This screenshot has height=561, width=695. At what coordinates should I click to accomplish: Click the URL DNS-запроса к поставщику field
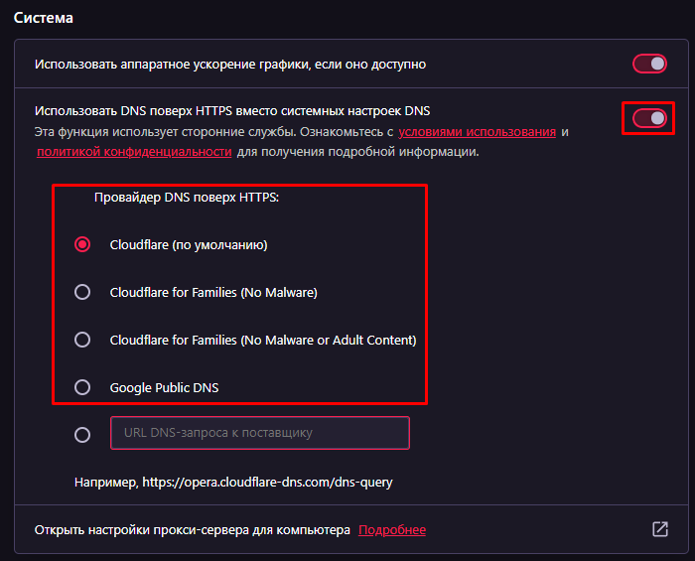click(x=260, y=433)
